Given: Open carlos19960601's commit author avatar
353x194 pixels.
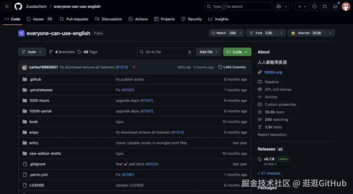Looking at the screenshot, I should [x=25, y=67].
